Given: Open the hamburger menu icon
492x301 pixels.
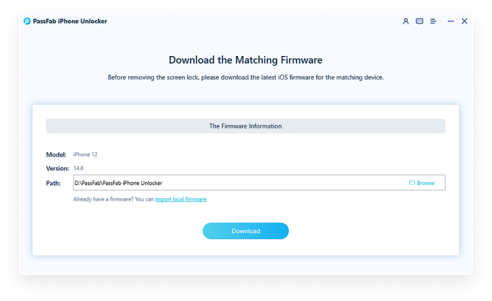Looking at the screenshot, I should pos(433,21).
